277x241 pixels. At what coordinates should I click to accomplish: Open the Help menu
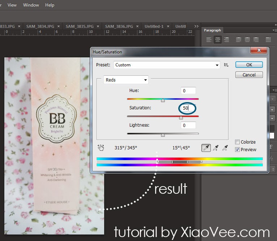click(50, 5)
